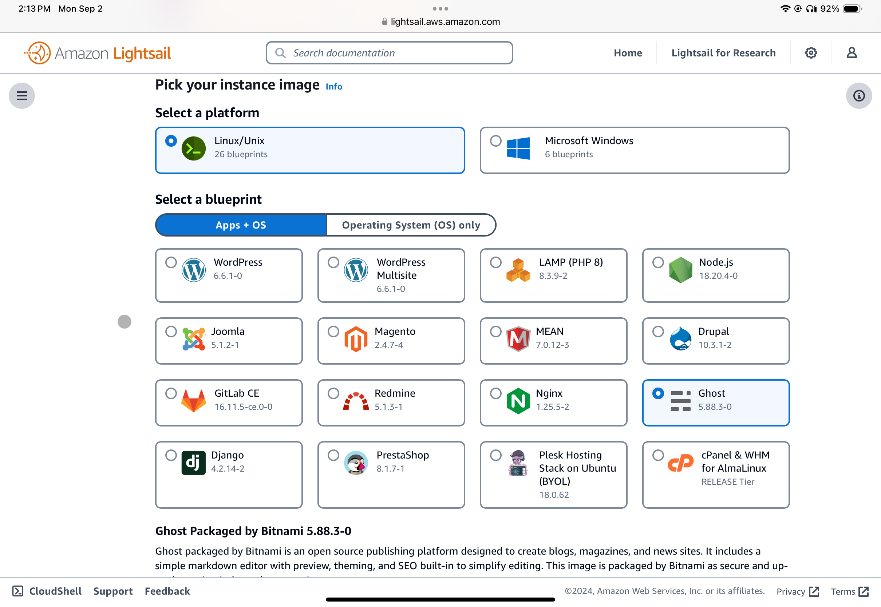This screenshot has height=607, width=881.
Task: Click the 'Ghost Packaged by Bitnami 5.88.3-0' heading
Action: click(253, 531)
